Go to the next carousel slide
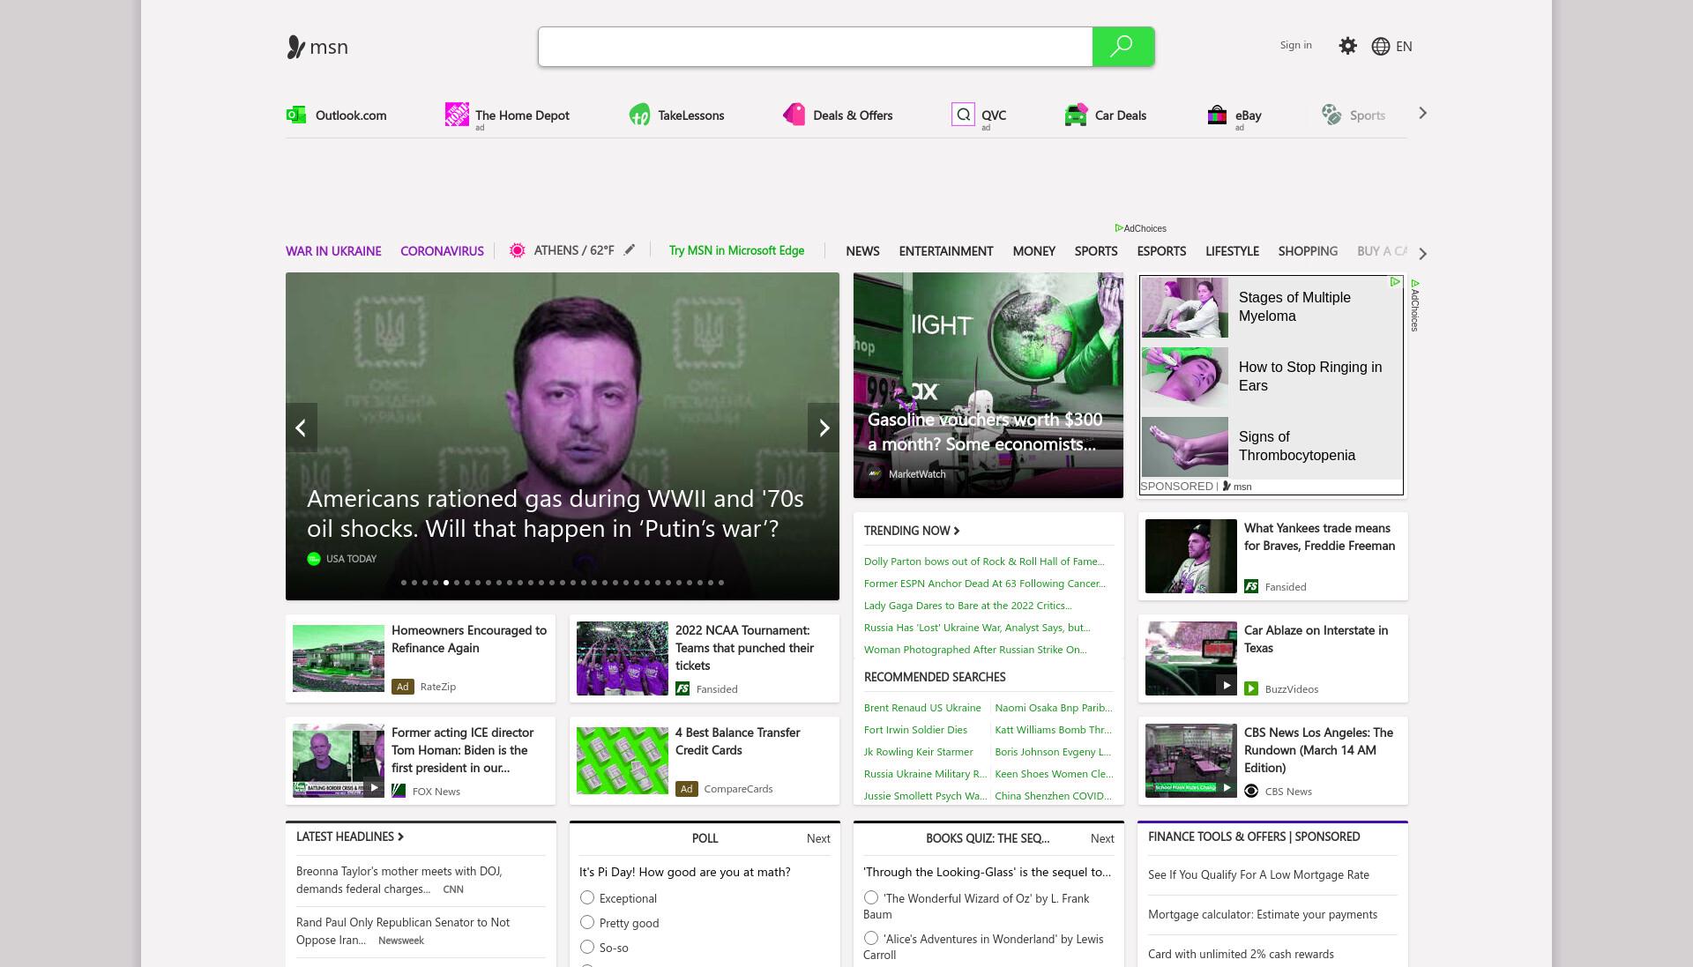This screenshot has width=1693, height=967. (824, 428)
